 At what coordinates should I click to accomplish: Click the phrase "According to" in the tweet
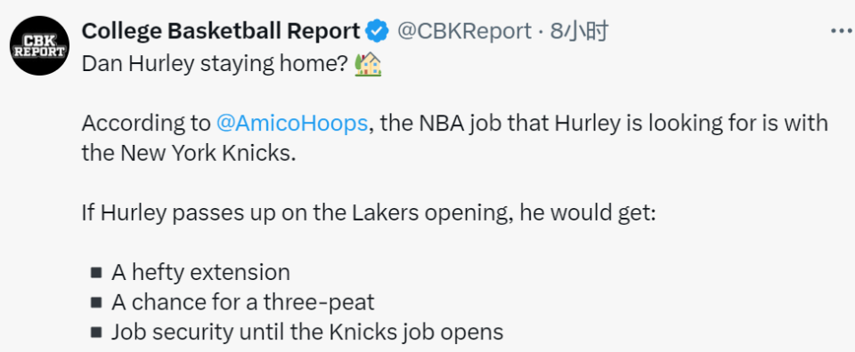coord(145,124)
